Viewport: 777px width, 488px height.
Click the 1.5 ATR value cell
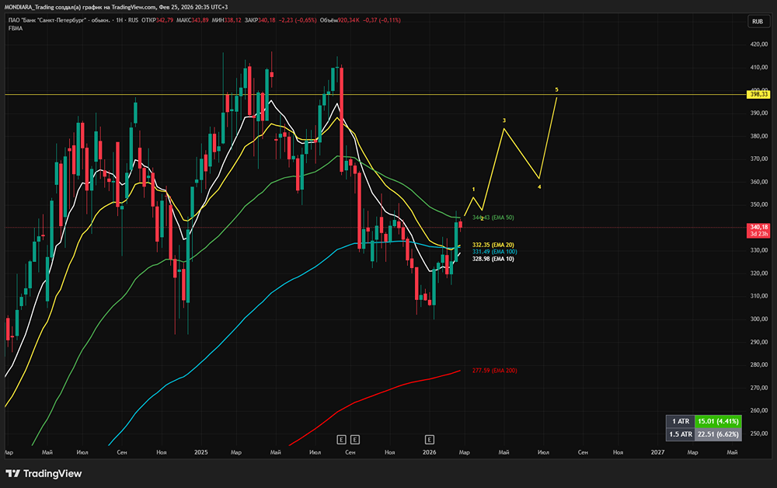tap(718, 434)
